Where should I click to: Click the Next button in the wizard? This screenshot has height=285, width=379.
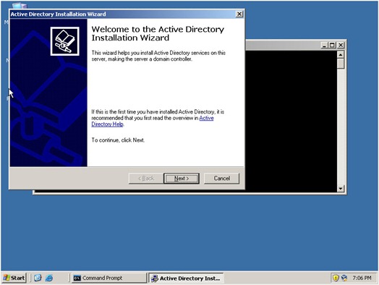click(x=182, y=179)
